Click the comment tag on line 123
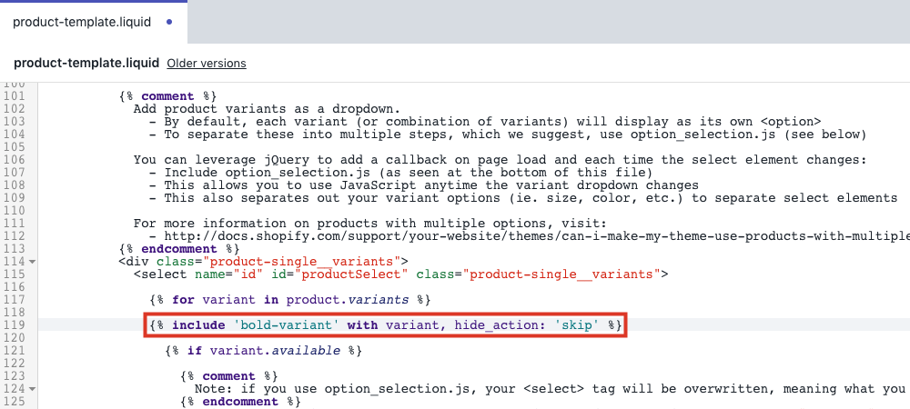This screenshot has height=409, width=910. point(229,376)
